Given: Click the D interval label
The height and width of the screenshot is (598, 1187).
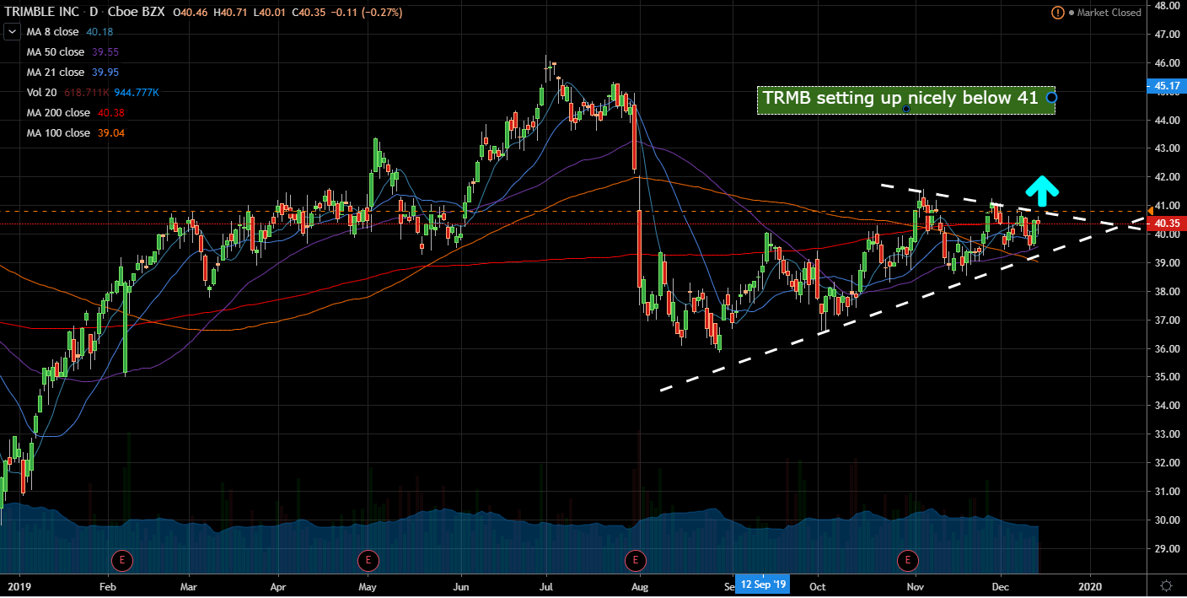Looking at the screenshot, I should pyautogui.click(x=92, y=13).
